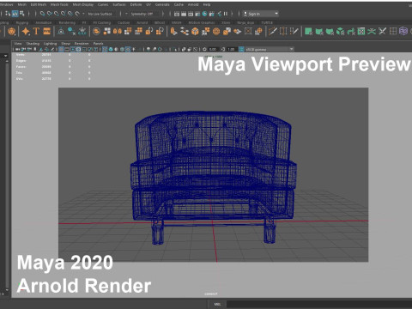Click the orange sphere smooth shelf icon

tap(216, 31)
